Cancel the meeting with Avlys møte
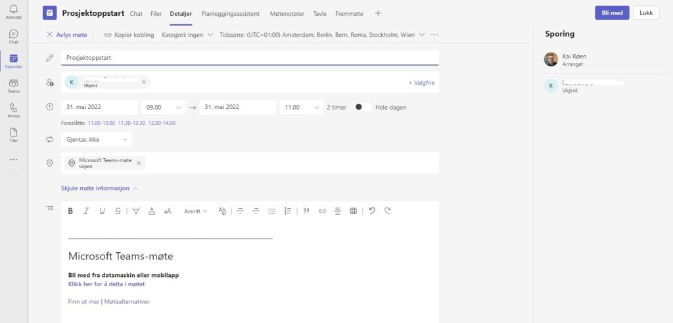Viewport: 673px width, 323px height. pyautogui.click(x=67, y=35)
